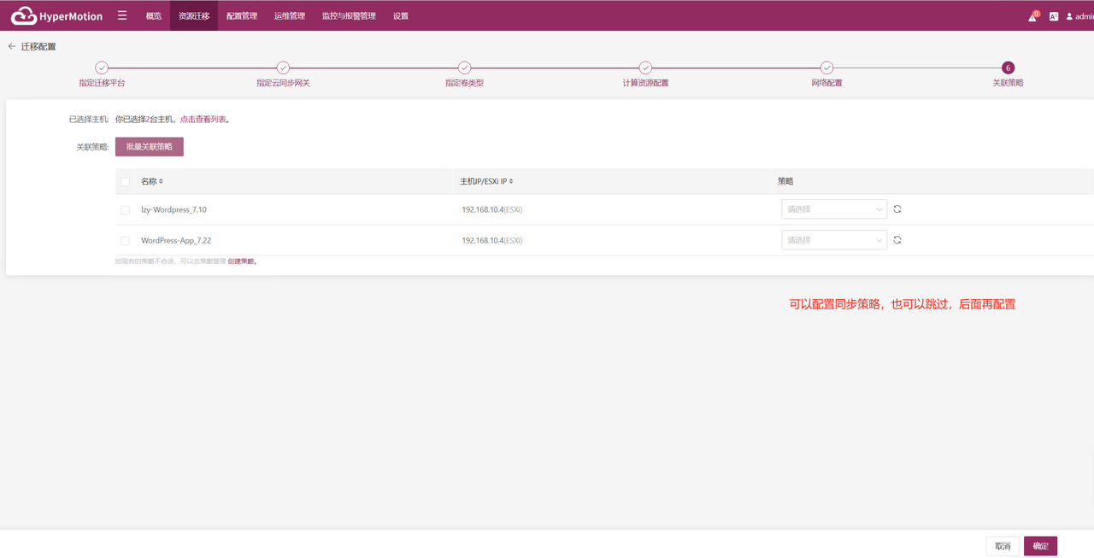Open the 配置管理 menu
The height and width of the screenshot is (558, 1094).
pyautogui.click(x=242, y=16)
